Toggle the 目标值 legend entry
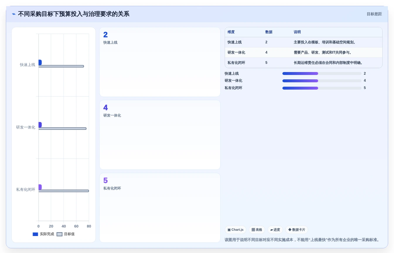This screenshot has width=394, height=253. (66, 234)
